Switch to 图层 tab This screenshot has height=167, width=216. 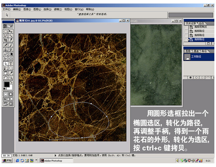tap(188, 51)
